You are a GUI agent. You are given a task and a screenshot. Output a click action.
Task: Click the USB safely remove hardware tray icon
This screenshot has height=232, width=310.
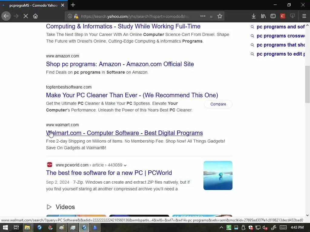coord(243,228)
